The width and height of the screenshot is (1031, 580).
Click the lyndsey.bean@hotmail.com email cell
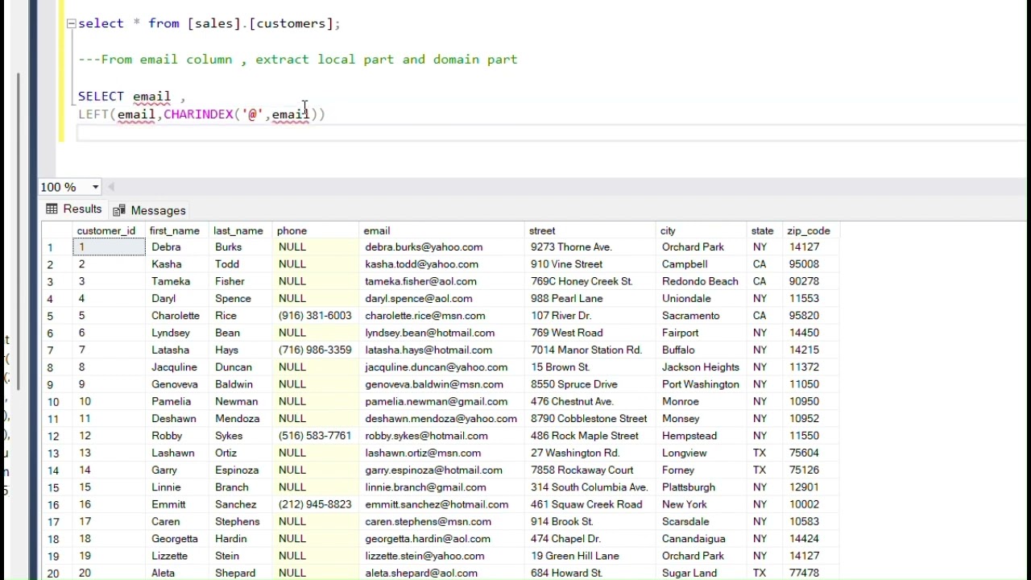click(442, 333)
